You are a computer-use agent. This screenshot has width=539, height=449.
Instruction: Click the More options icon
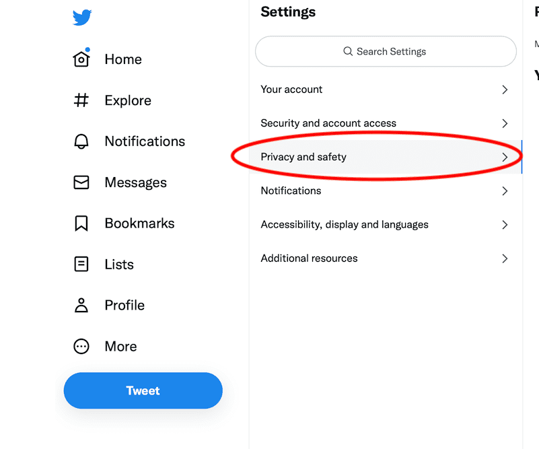click(81, 346)
